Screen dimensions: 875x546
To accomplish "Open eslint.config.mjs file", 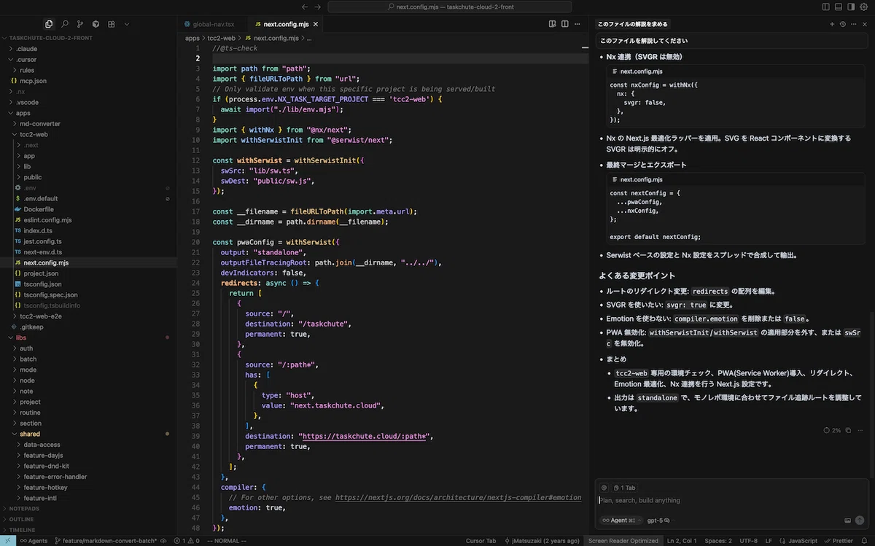I will [x=88, y=219].
